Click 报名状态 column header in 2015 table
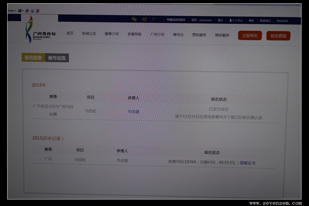 pos(219,99)
